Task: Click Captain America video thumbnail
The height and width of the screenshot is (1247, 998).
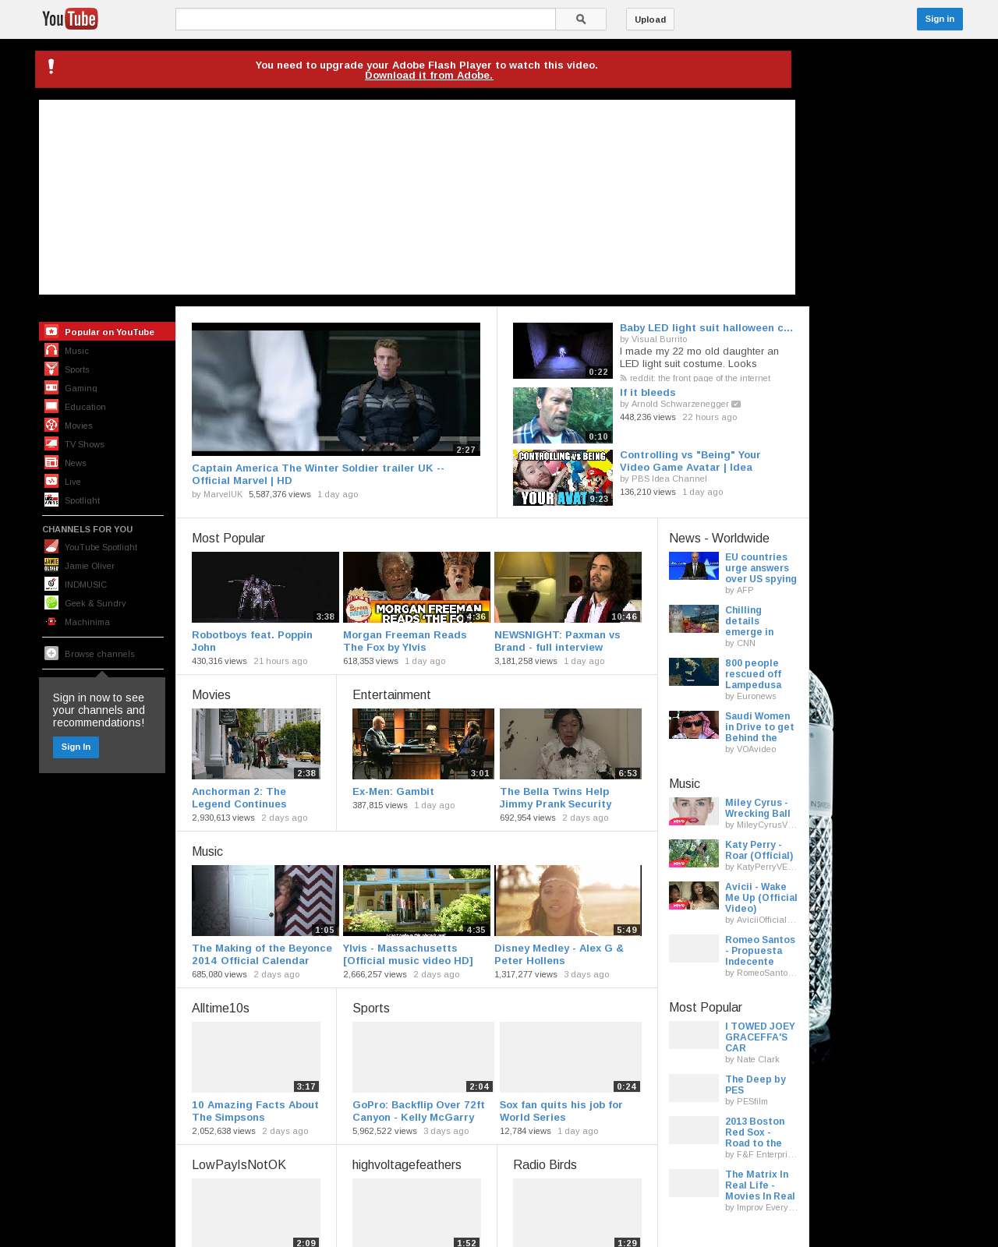Action: (336, 389)
